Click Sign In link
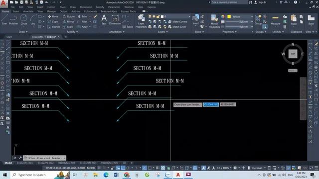The width and height of the screenshot is (319, 179). (260, 2)
